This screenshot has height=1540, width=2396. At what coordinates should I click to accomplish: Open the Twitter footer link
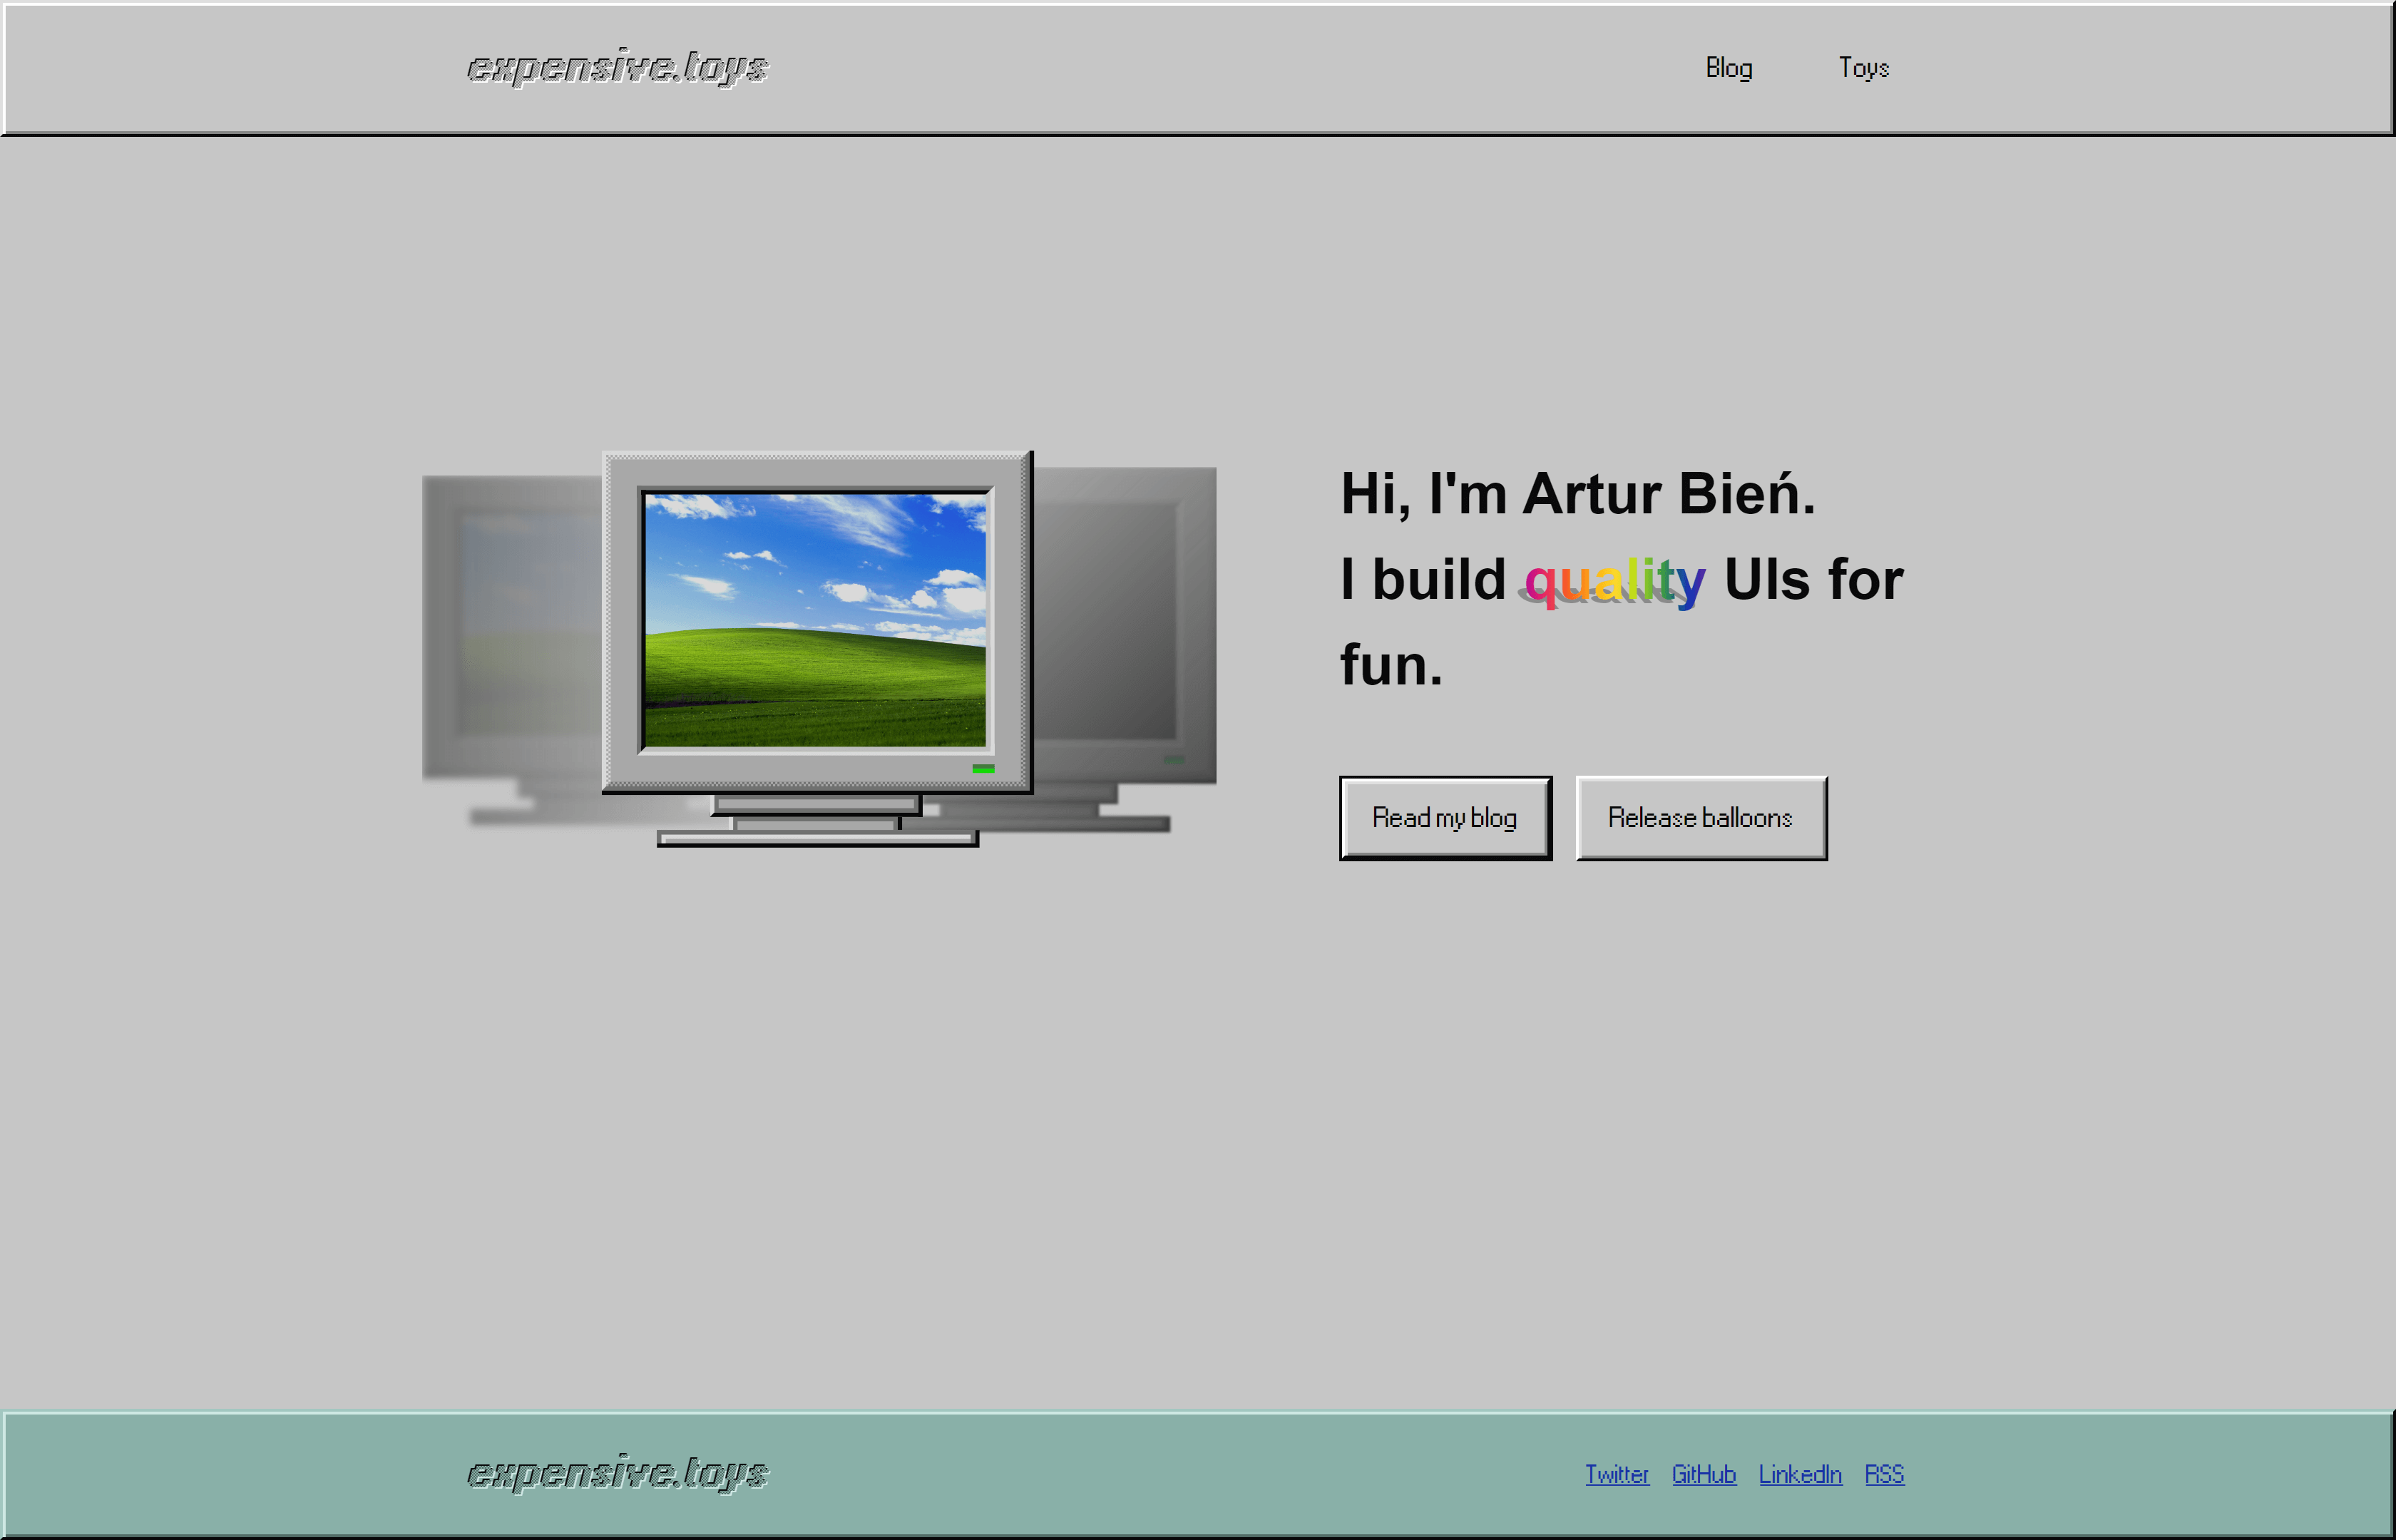pos(1616,1474)
